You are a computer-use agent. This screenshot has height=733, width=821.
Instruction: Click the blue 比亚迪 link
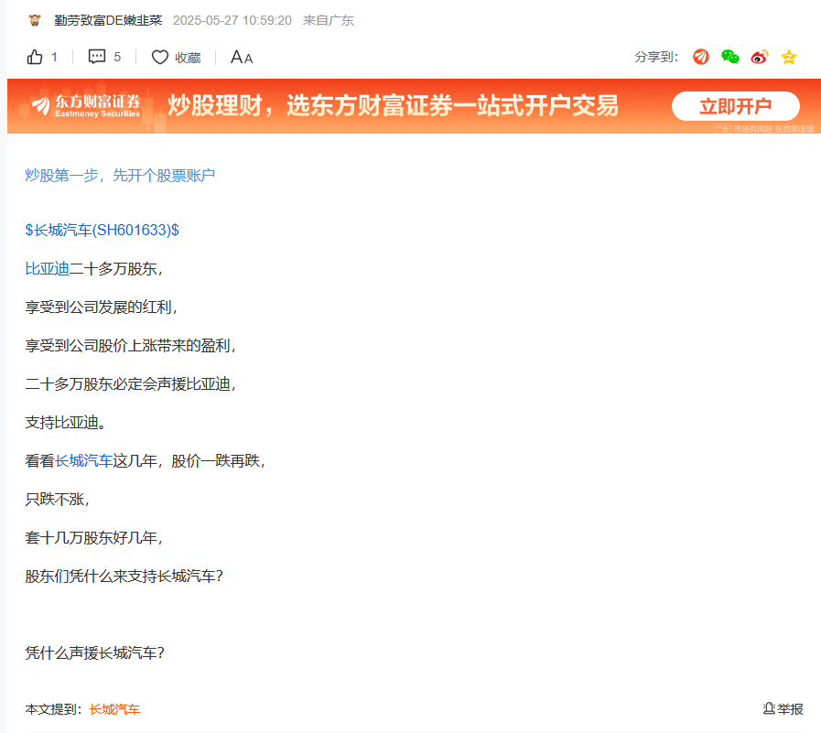[47, 269]
